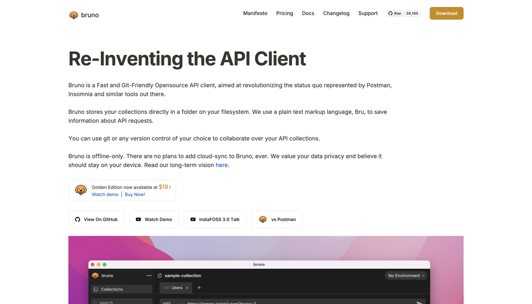View the Changelog page
Image resolution: width=532 pixels, height=304 pixels.
click(x=336, y=13)
